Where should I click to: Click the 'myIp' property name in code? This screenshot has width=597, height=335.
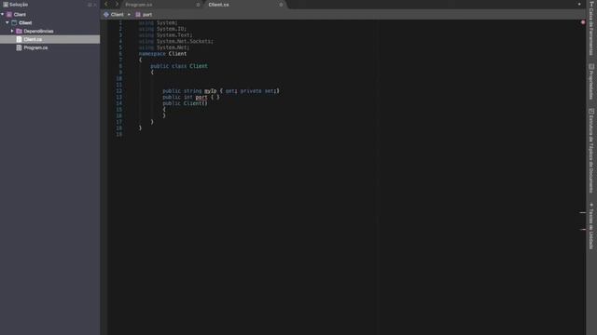pyautogui.click(x=210, y=91)
